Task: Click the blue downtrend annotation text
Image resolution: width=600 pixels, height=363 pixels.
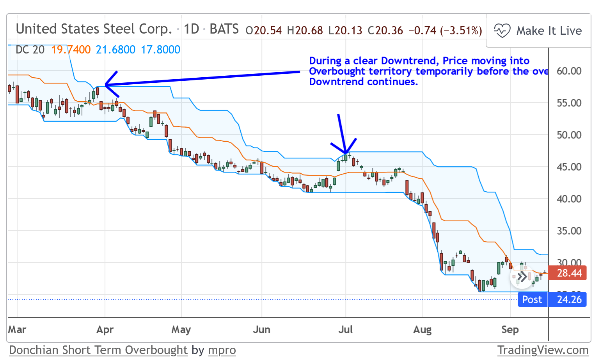Action: [428, 71]
